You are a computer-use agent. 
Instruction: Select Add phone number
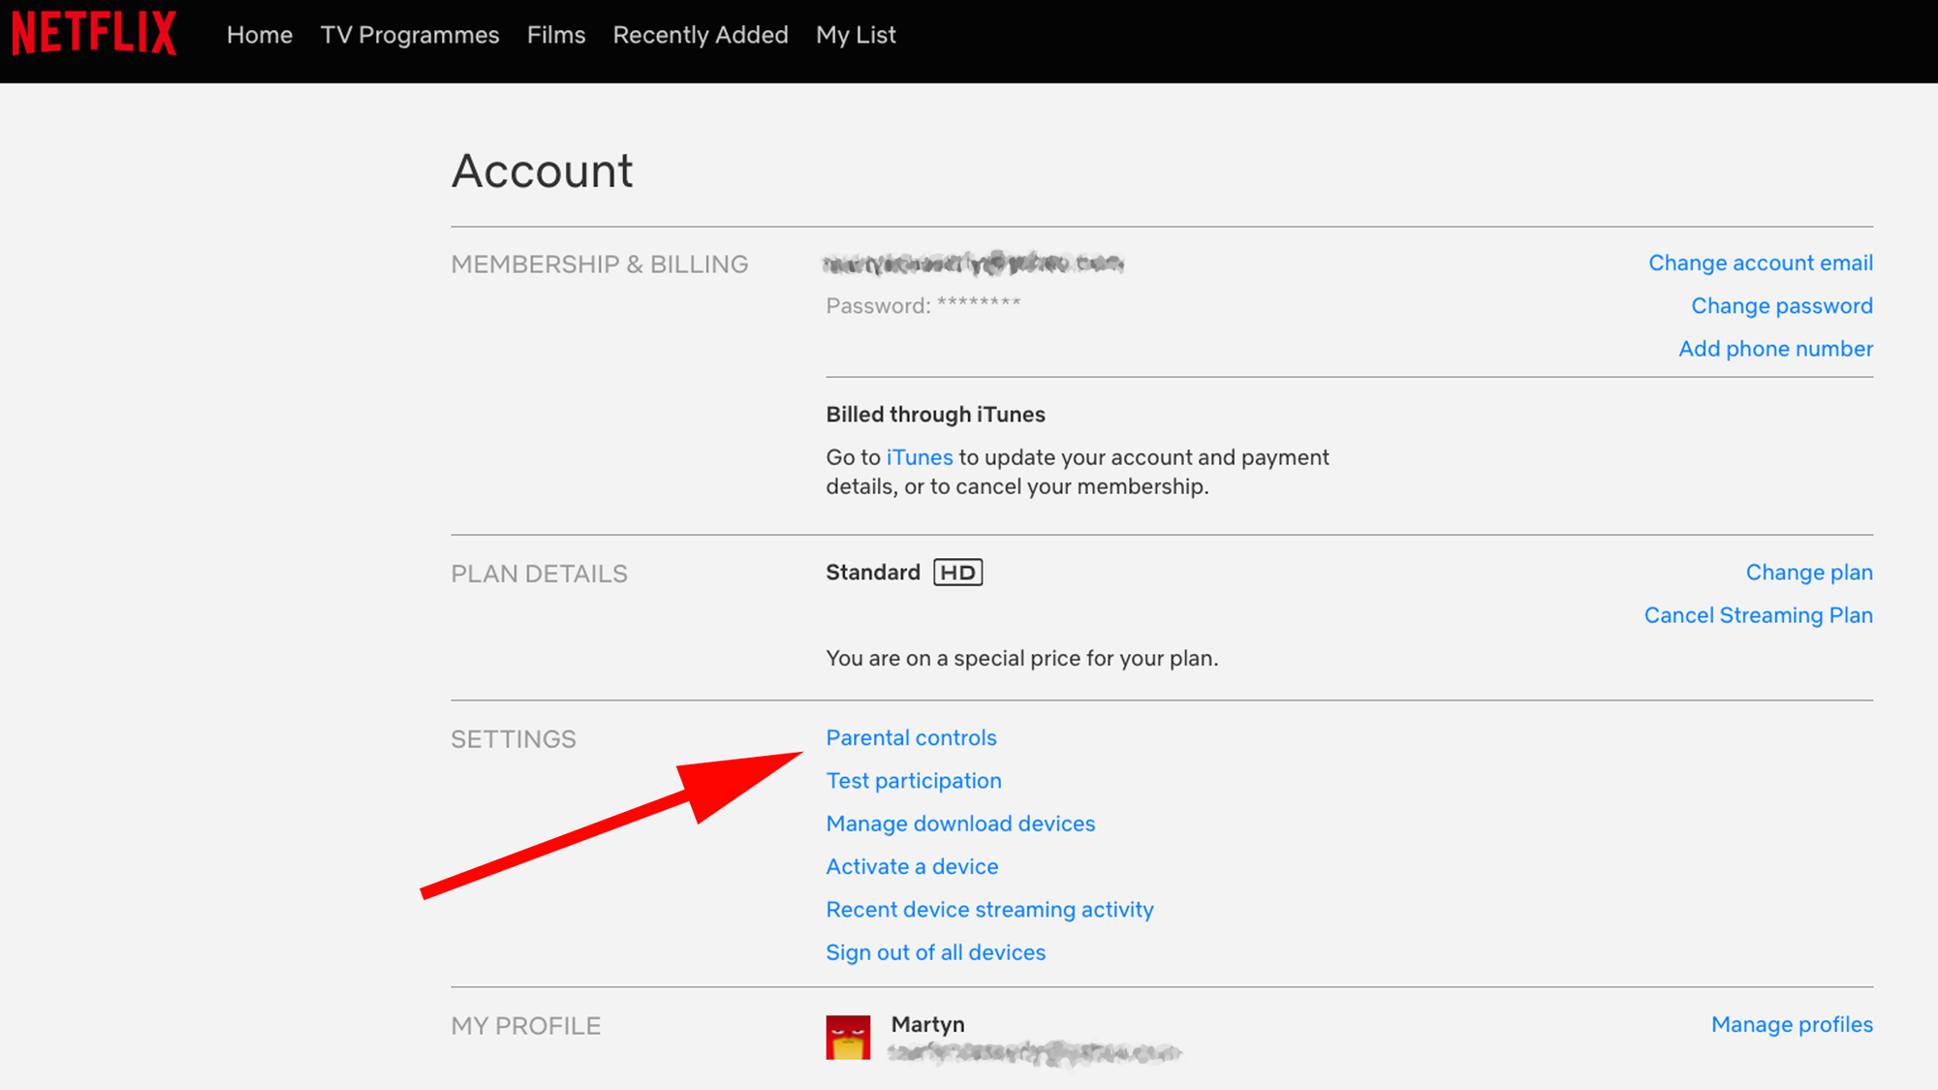coord(1775,349)
